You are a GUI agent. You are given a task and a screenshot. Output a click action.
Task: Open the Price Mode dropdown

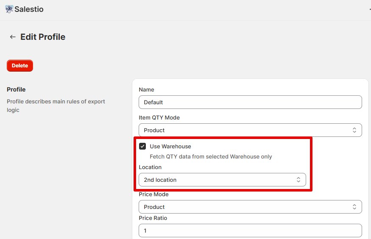click(x=250, y=207)
